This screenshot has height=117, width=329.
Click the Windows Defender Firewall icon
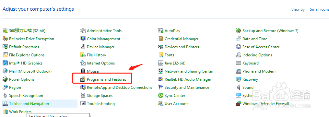tap(239, 104)
